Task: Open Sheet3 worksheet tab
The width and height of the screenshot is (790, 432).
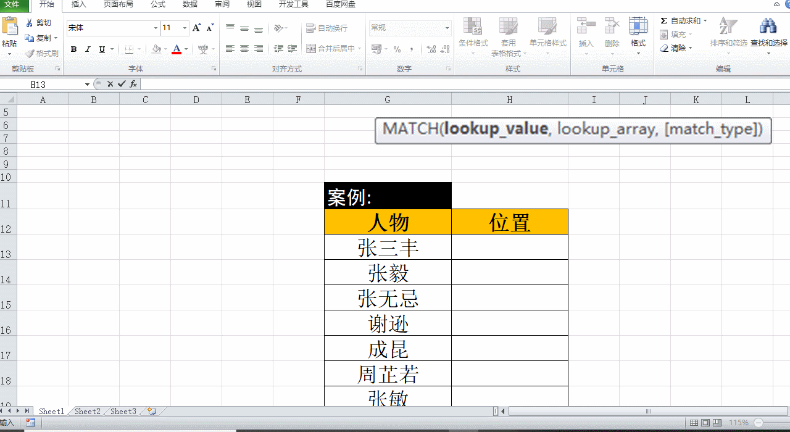Action: click(123, 411)
